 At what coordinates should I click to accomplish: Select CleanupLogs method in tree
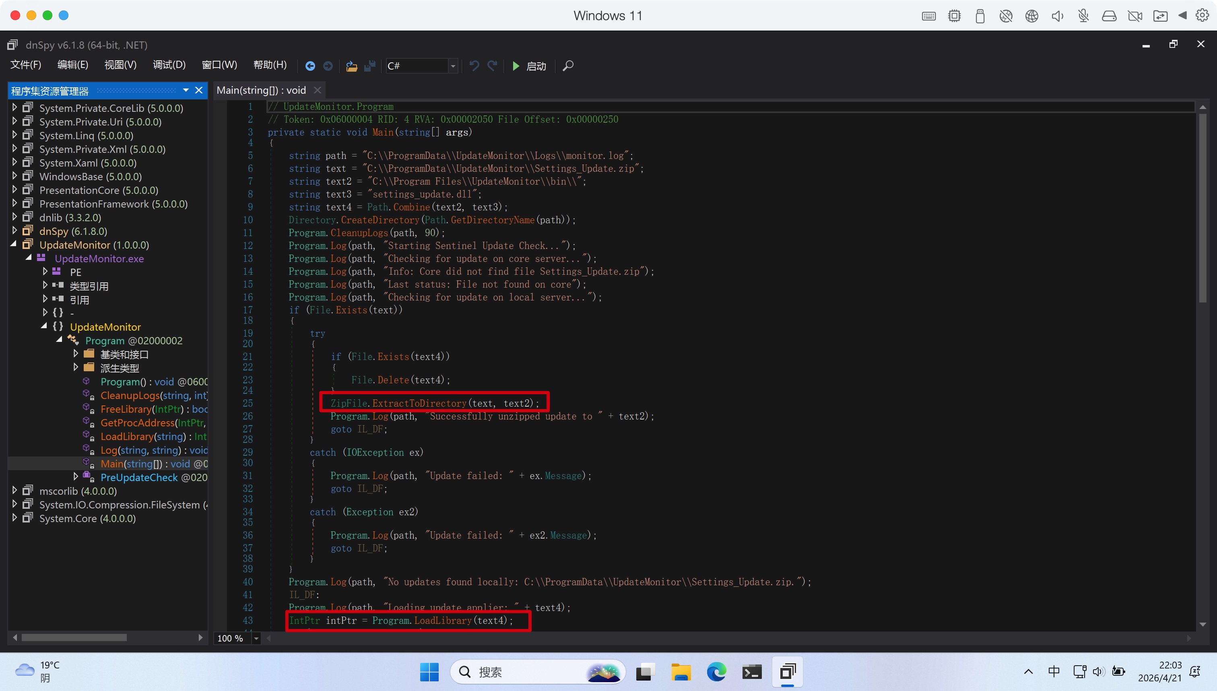point(154,395)
